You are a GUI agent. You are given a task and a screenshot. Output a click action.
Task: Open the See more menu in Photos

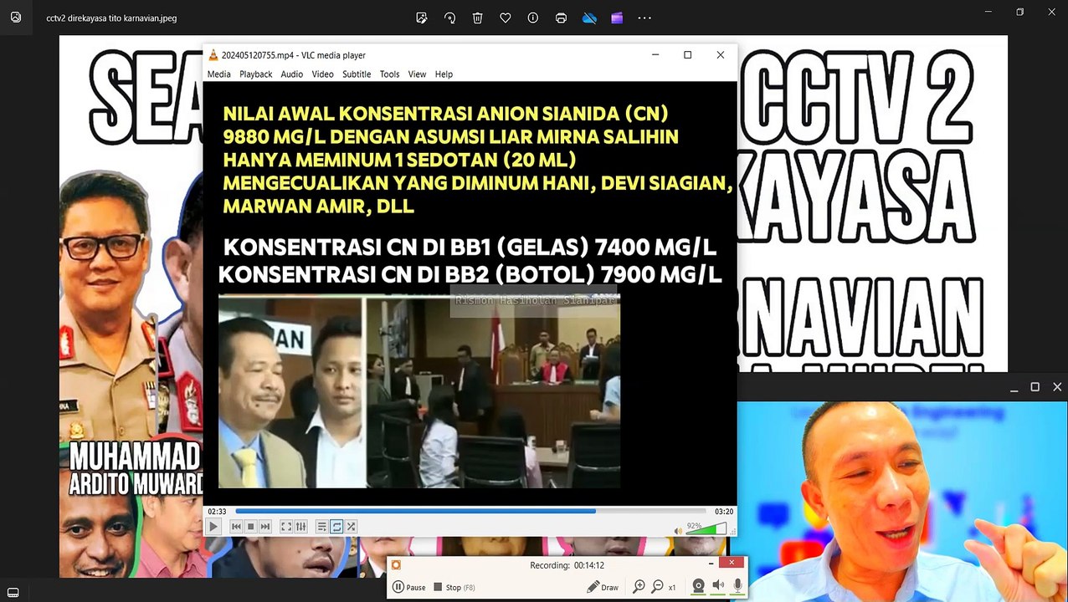644,18
